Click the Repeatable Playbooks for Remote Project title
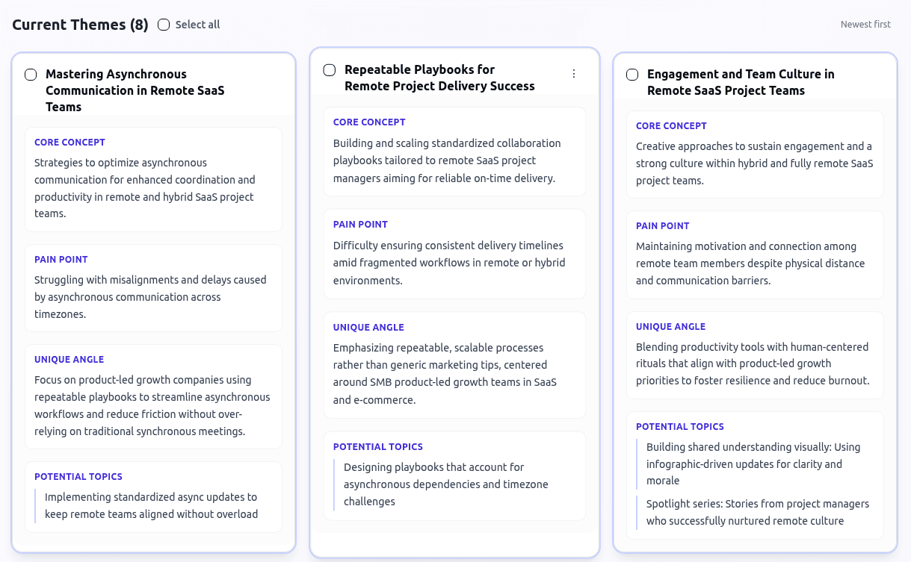 [x=439, y=78]
